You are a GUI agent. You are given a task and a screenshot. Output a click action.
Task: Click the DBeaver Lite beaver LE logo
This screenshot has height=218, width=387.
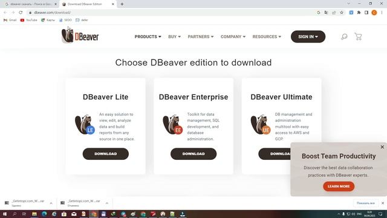coord(85,124)
